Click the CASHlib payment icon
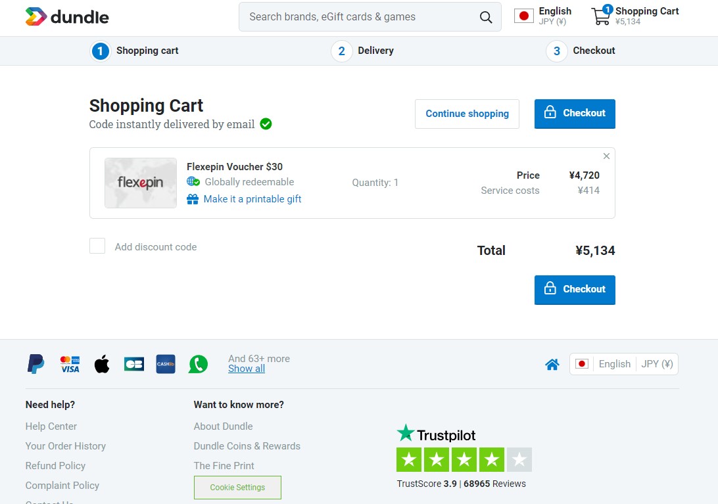 click(165, 364)
